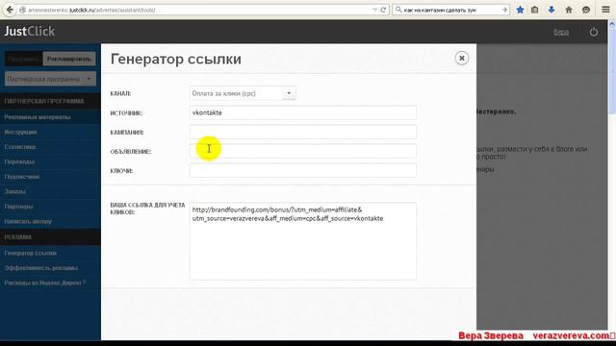Open the Канал dropdown arrow

(x=289, y=93)
